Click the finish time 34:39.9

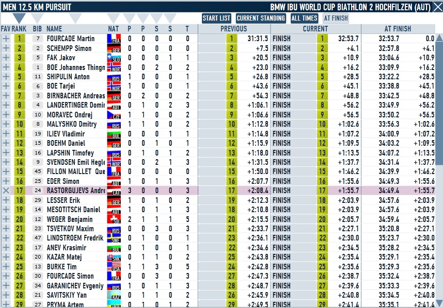click(389, 172)
